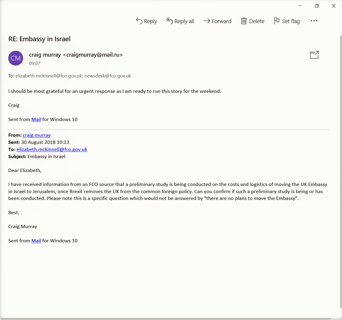This screenshot has width=342, height=320.
Task: Click recipient elizabeth.mckinnell@fco.gov.uk in the header To line
Action: (49, 76)
